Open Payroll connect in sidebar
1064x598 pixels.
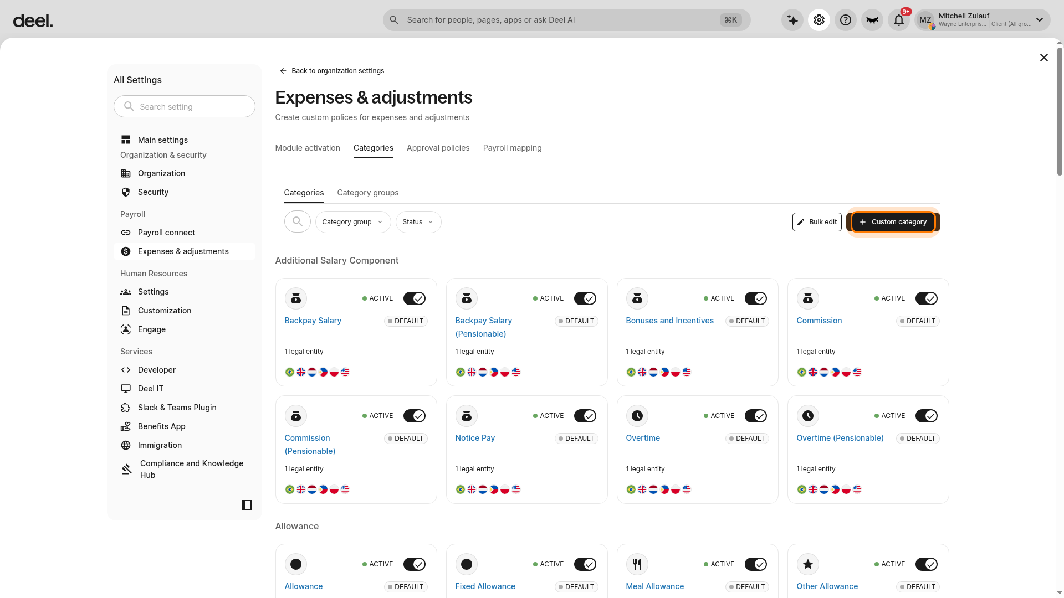185,233
